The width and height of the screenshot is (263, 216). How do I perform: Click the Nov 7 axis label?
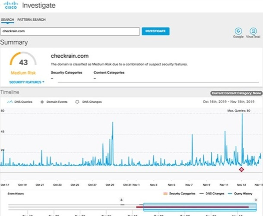(189, 185)
